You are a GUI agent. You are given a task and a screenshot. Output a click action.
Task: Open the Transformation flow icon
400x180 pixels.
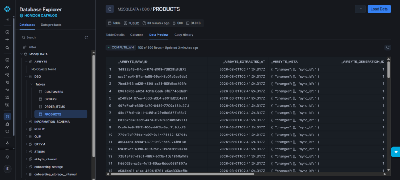coord(7,75)
